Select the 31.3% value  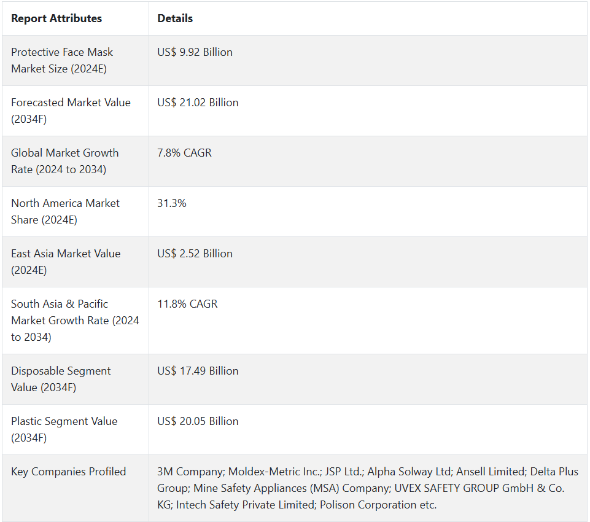click(172, 203)
